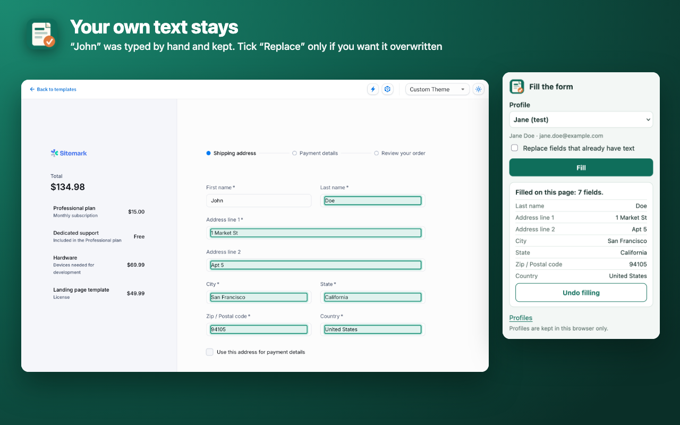Click the State field with California
The height and width of the screenshot is (425, 680).
372,297
